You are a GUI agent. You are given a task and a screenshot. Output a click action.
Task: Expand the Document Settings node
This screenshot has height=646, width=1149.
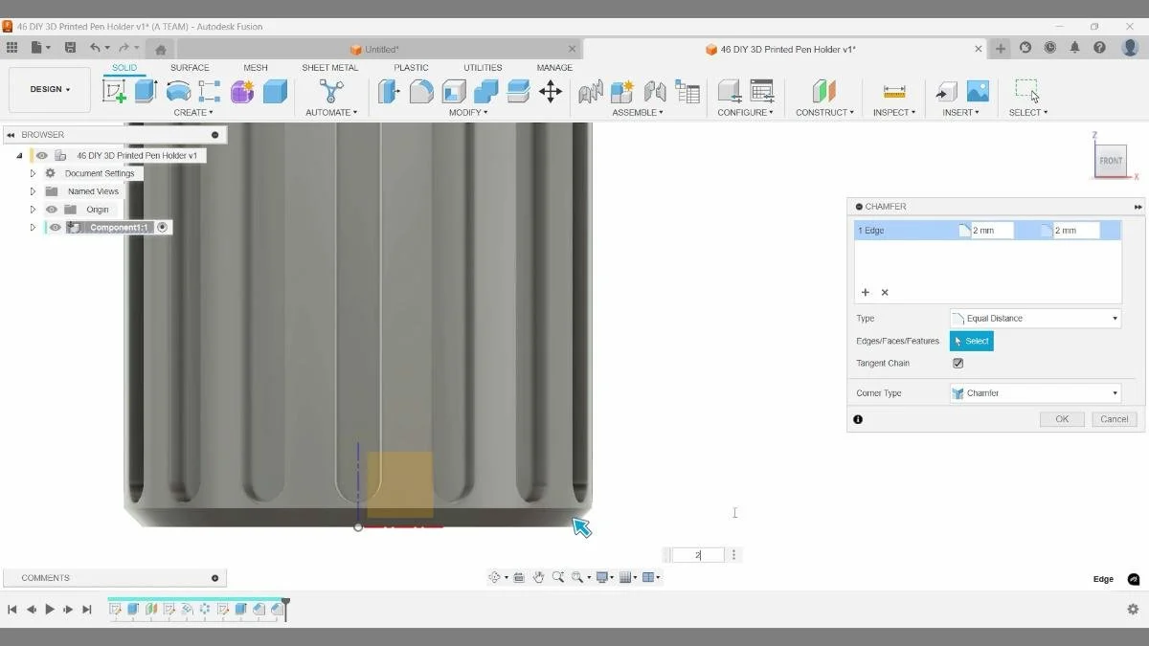click(33, 173)
